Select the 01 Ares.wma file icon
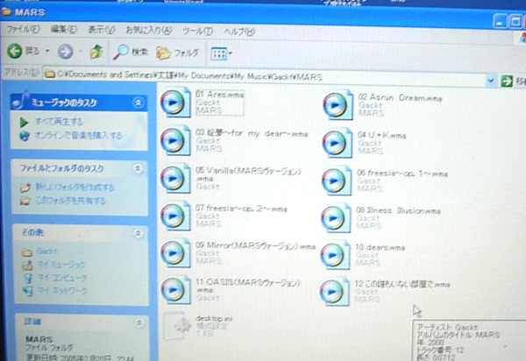Screen dimensions: 526x361 (175, 103)
